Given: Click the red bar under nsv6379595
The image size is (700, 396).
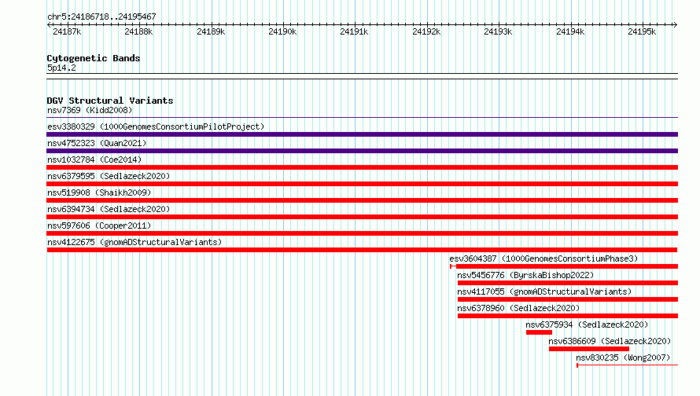Looking at the screenshot, I should tap(362, 184).
